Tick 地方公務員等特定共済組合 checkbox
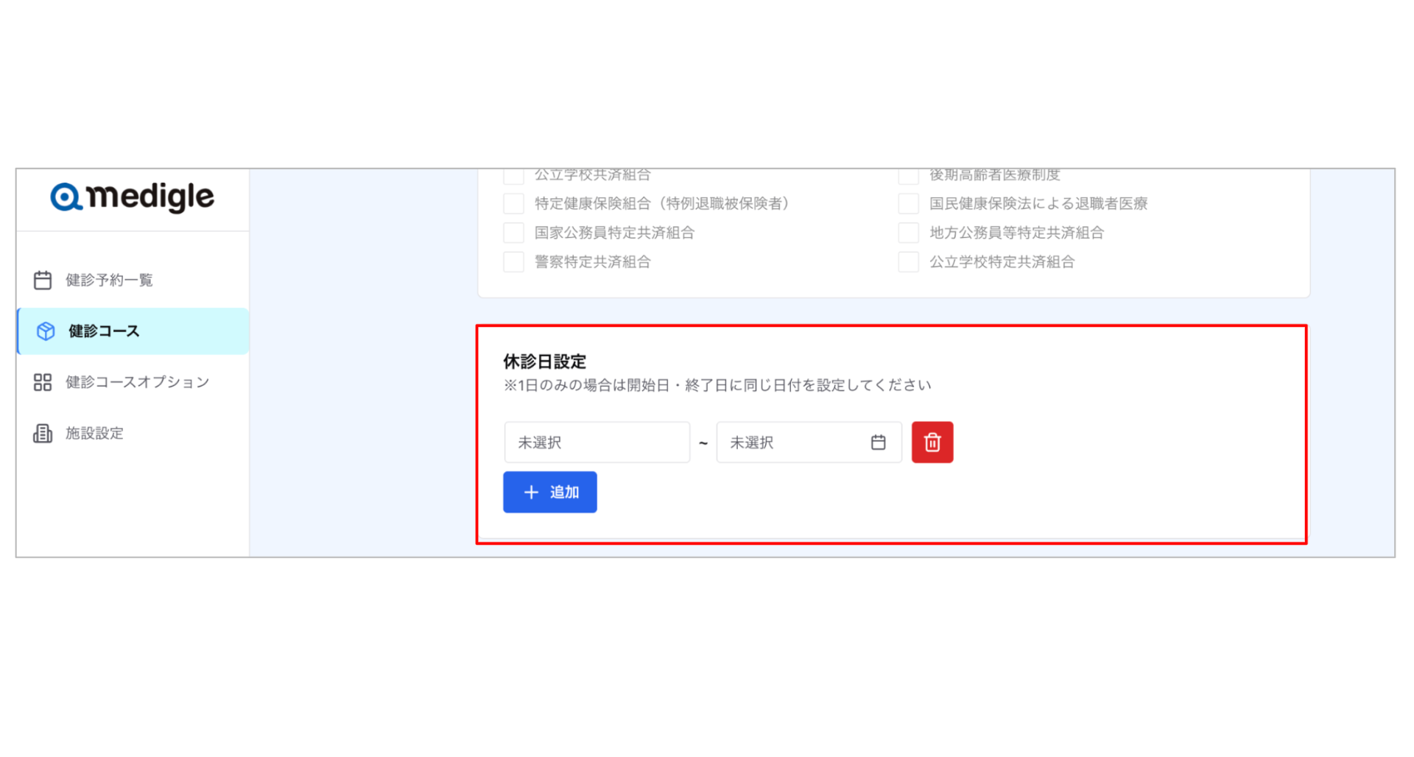This screenshot has width=1414, height=757. [x=908, y=233]
